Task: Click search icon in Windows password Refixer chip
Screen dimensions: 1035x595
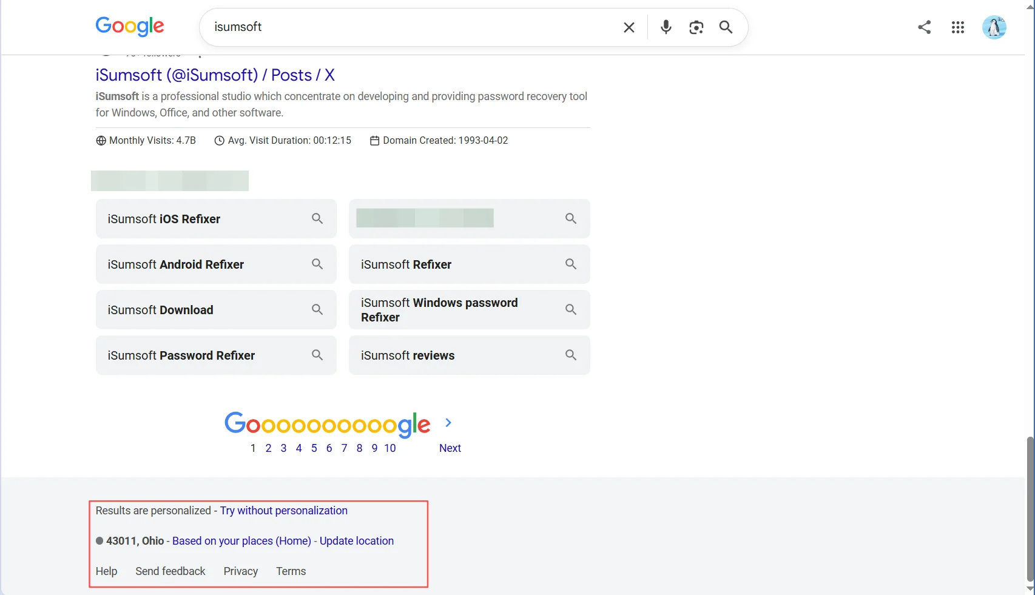Action: point(571,309)
